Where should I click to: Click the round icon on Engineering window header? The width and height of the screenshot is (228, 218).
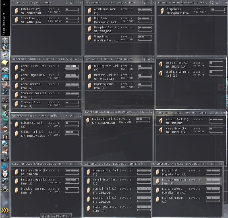212,164
